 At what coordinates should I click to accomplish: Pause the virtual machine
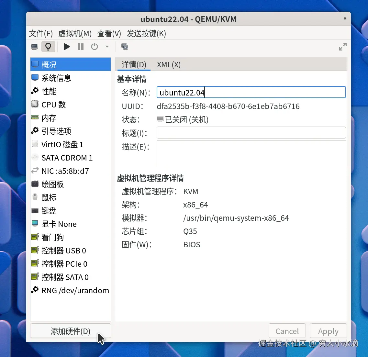[81, 47]
